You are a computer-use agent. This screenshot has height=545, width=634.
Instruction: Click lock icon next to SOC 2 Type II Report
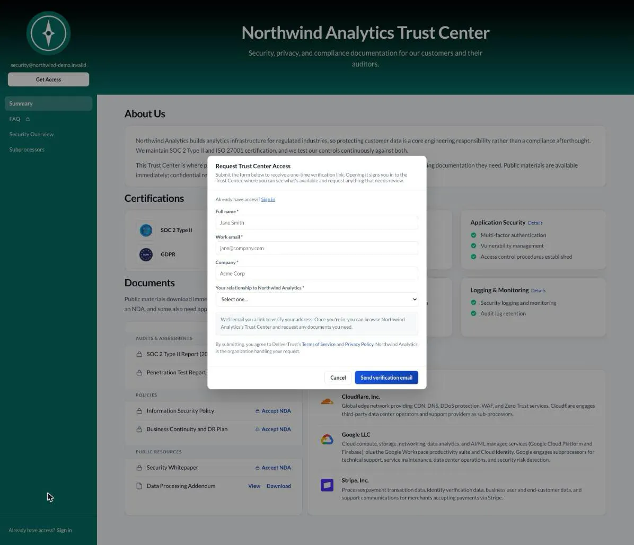click(x=139, y=354)
